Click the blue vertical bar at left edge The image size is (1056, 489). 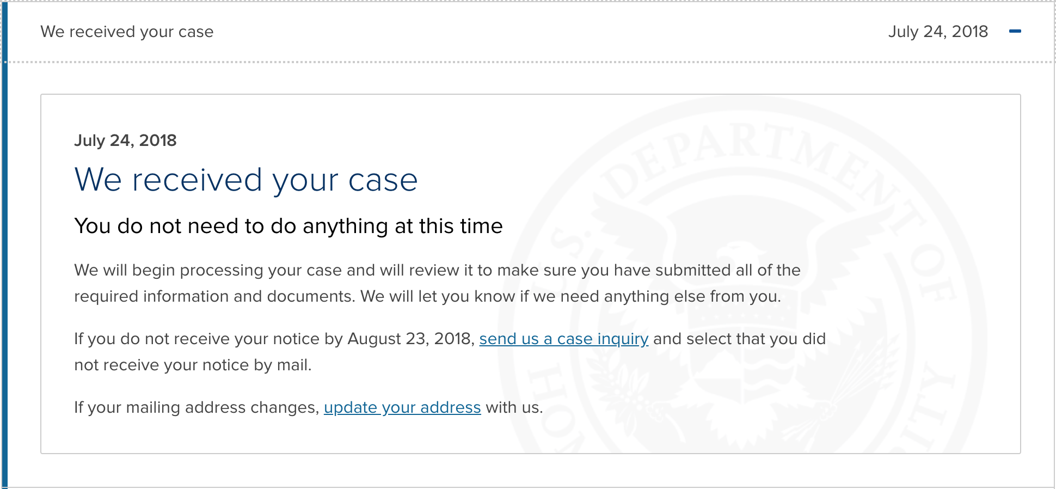(4, 272)
